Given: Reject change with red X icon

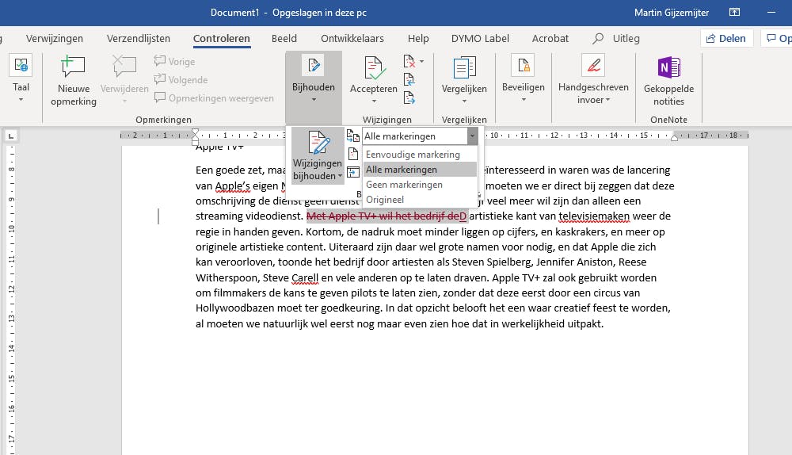Looking at the screenshot, I should tap(409, 62).
